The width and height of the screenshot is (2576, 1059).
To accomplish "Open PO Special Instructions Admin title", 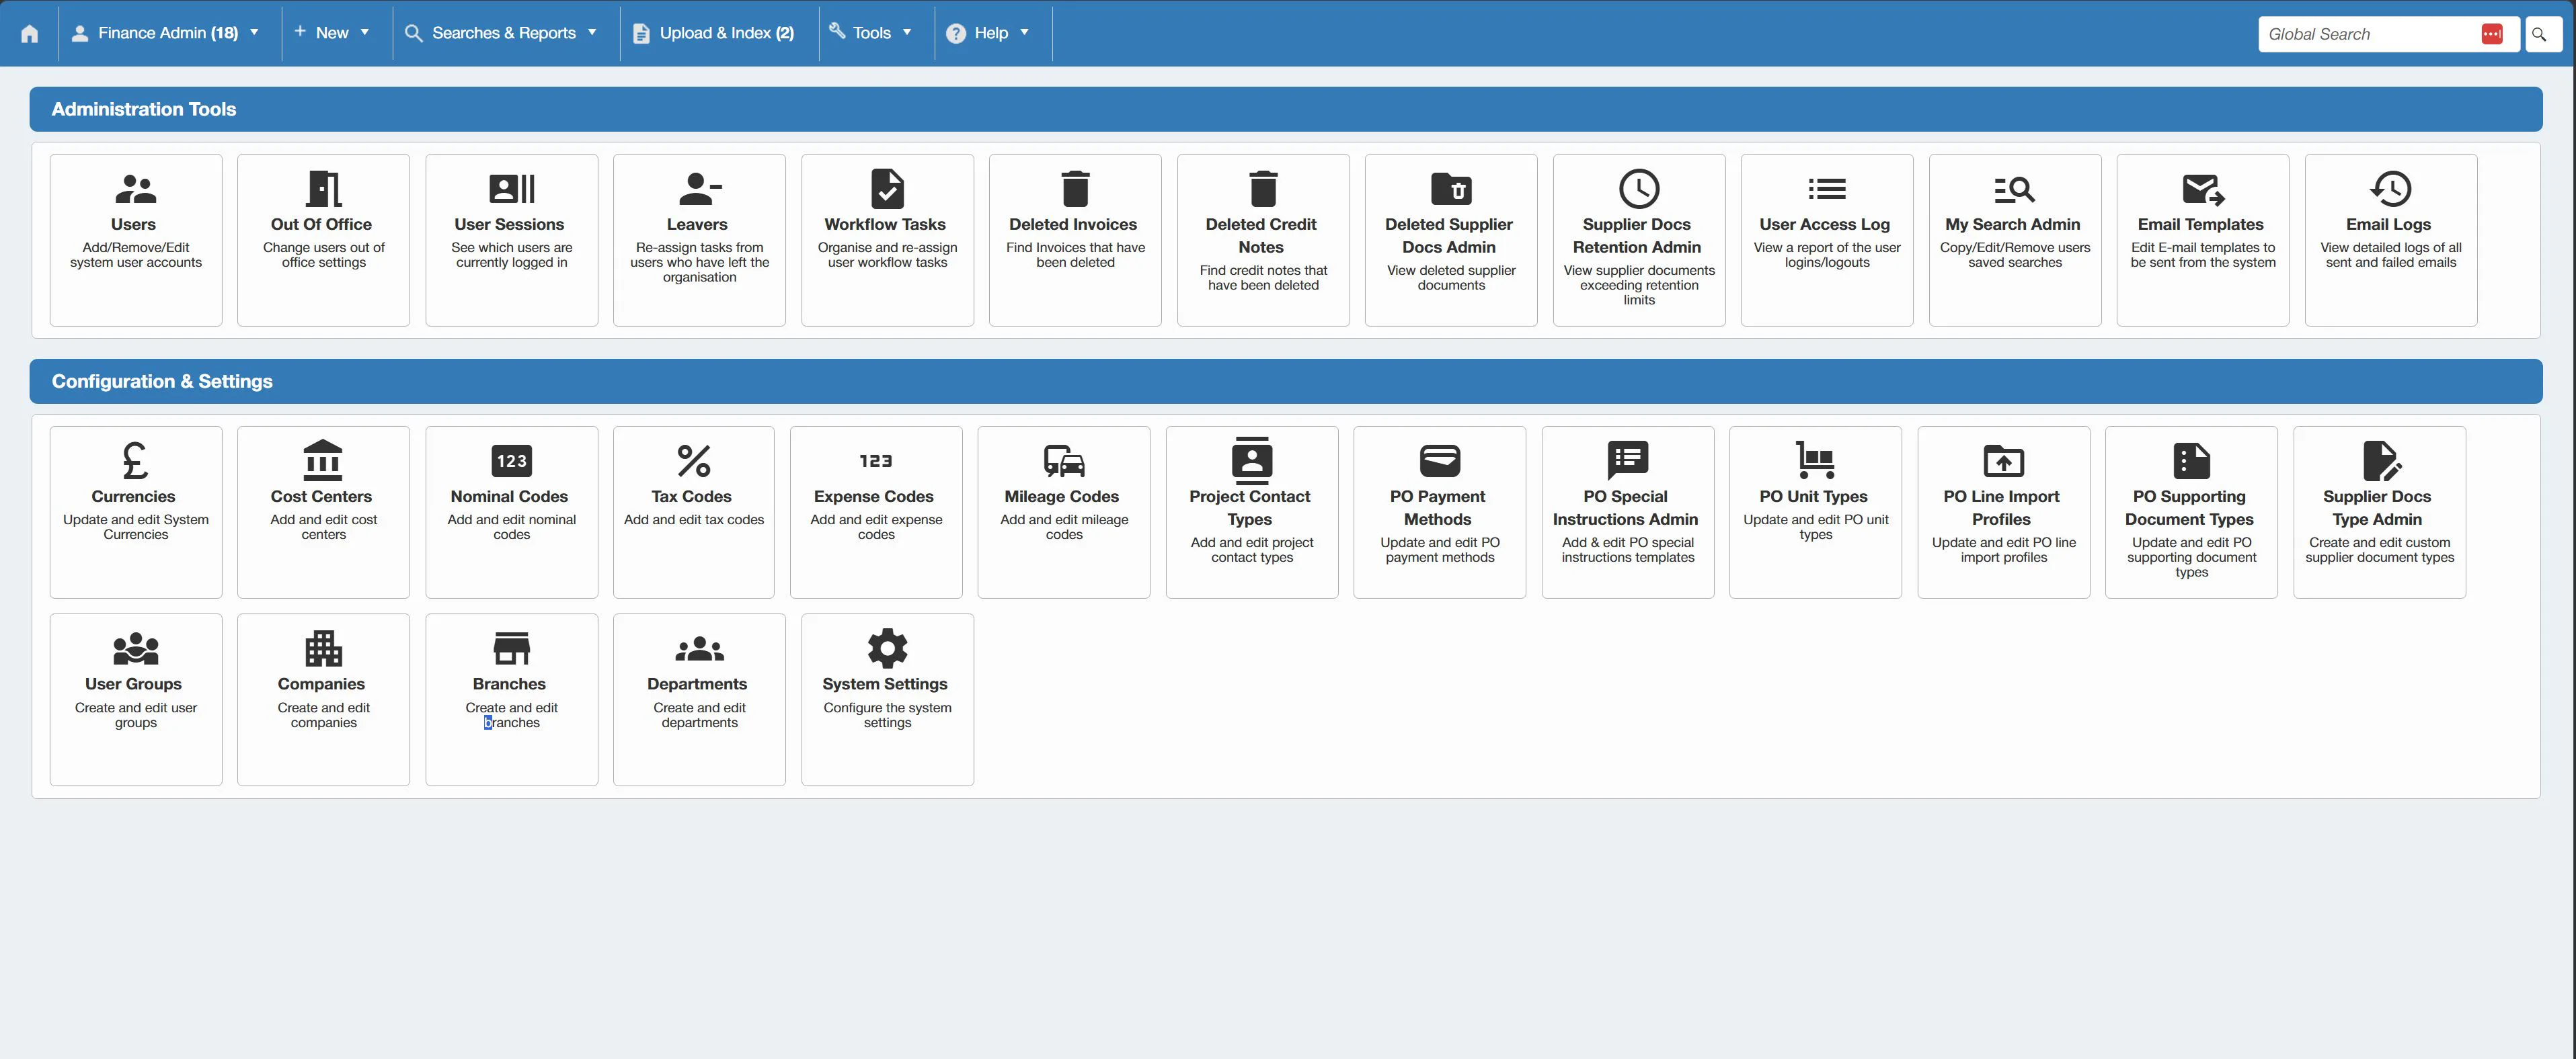I will pyautogui.click(x=1626, y=507).
